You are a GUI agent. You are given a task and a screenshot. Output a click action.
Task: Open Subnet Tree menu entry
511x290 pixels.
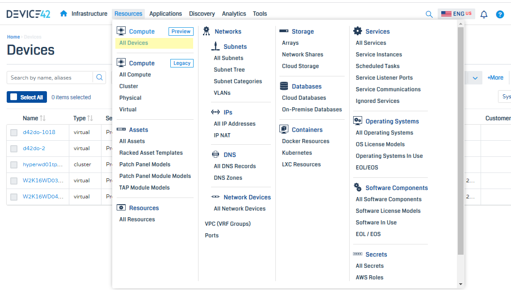pyautogui.click(x=229, y=70)
